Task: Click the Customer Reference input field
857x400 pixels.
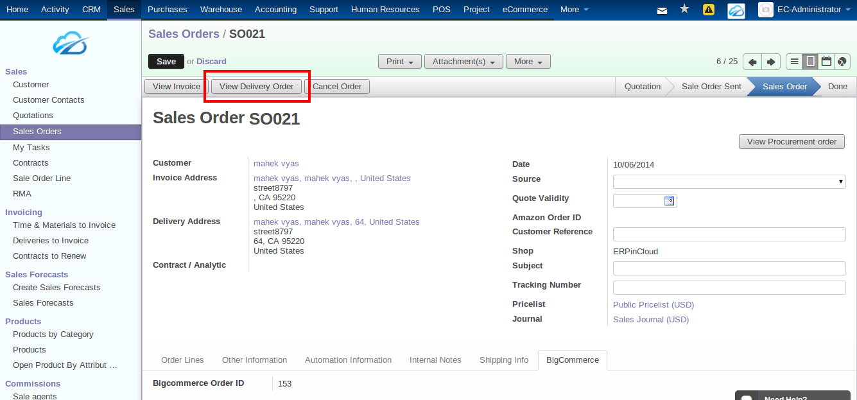Action: [x=729, y=234]
